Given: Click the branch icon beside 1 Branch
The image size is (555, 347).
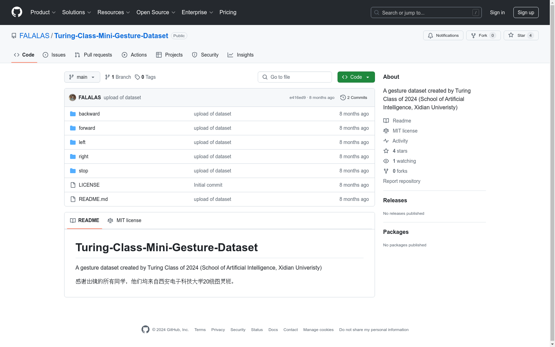Looking at the screenshot, I should coord(108,77).
